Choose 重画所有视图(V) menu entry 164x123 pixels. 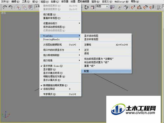[60, 18]
